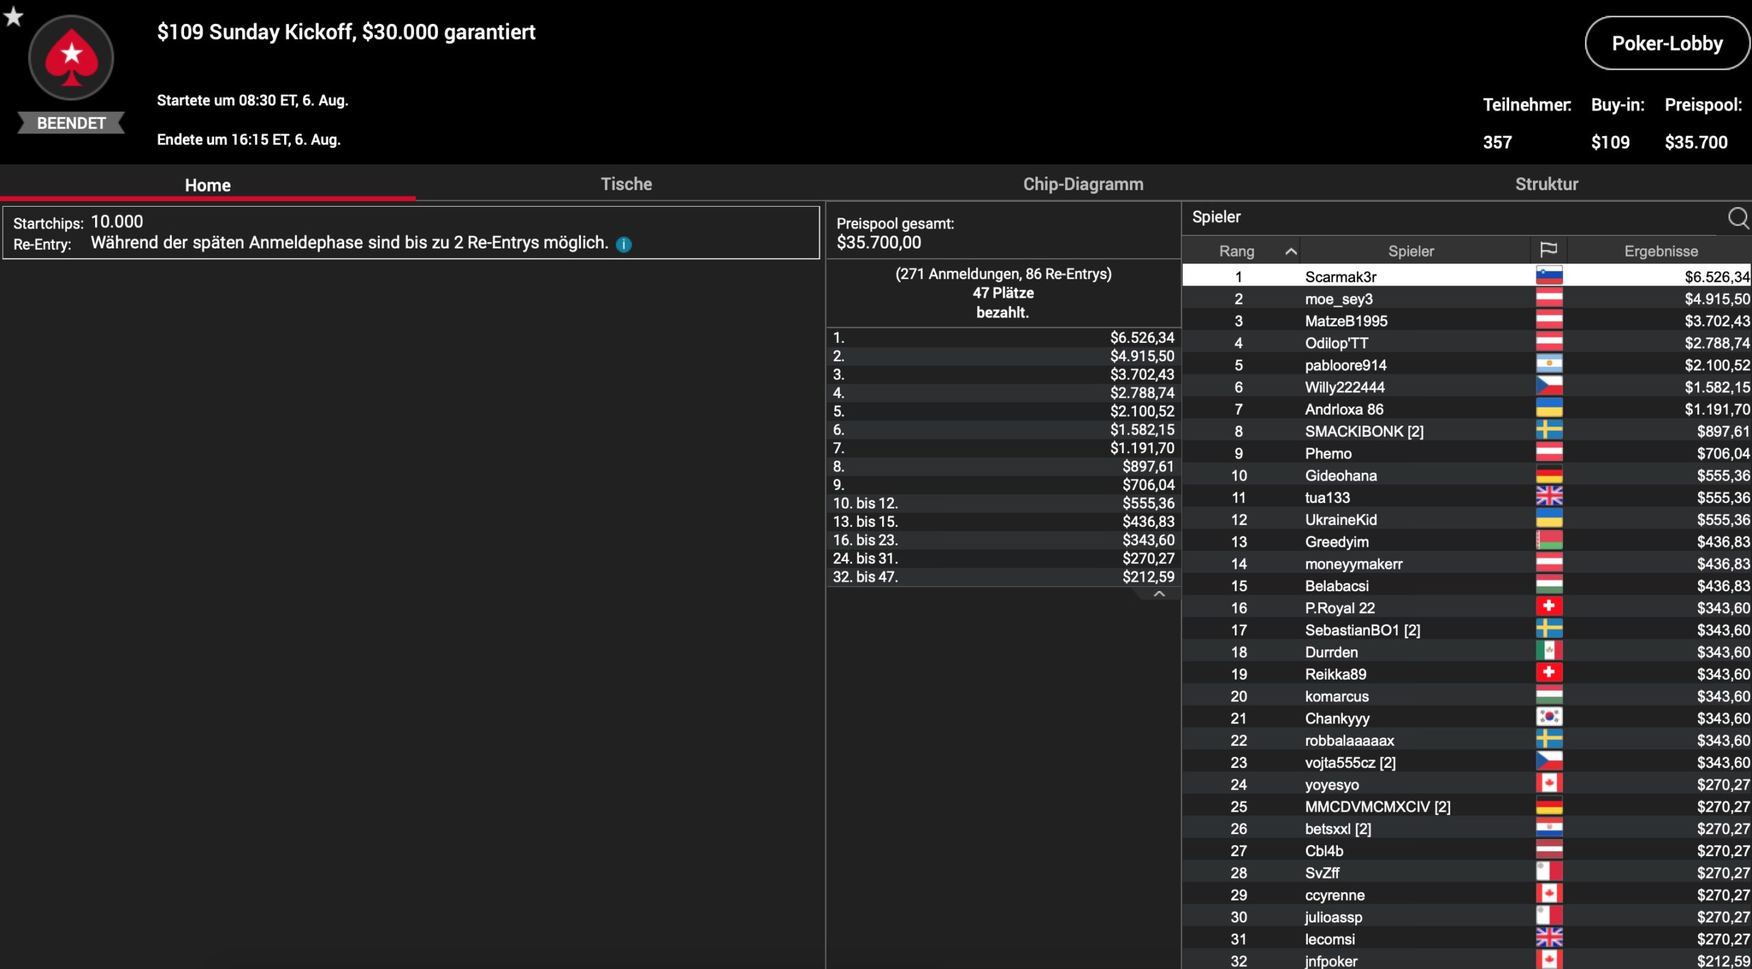
Task: Switch to the Tische tab
Action: click(626, 184)
